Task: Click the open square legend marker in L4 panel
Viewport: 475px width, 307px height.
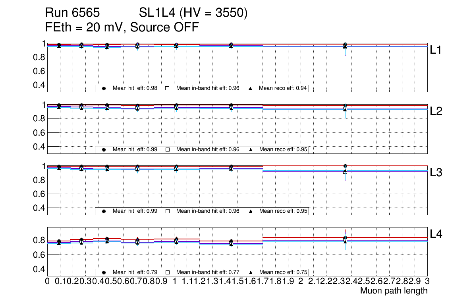Action: point(167,272)
